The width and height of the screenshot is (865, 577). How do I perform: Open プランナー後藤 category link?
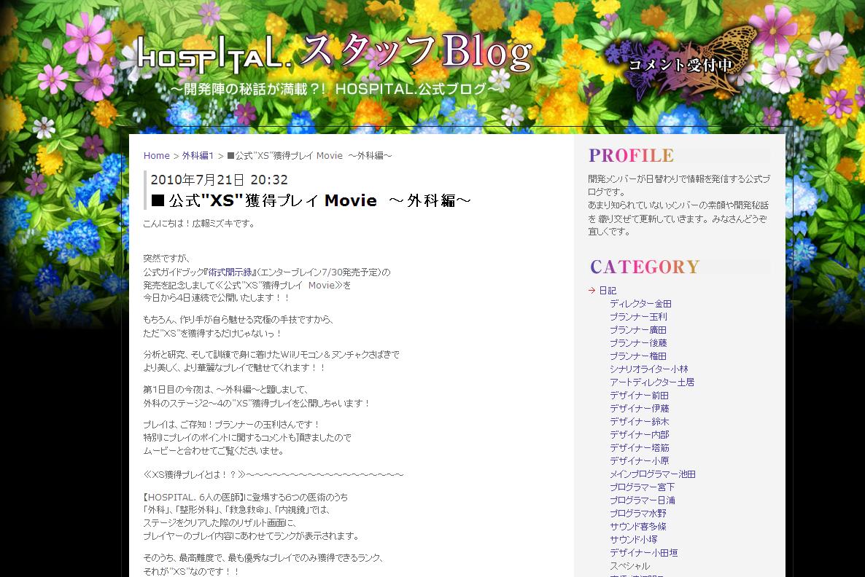click(638, 343)
